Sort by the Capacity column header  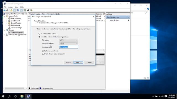pyautogui.click(x=99, y=14)
